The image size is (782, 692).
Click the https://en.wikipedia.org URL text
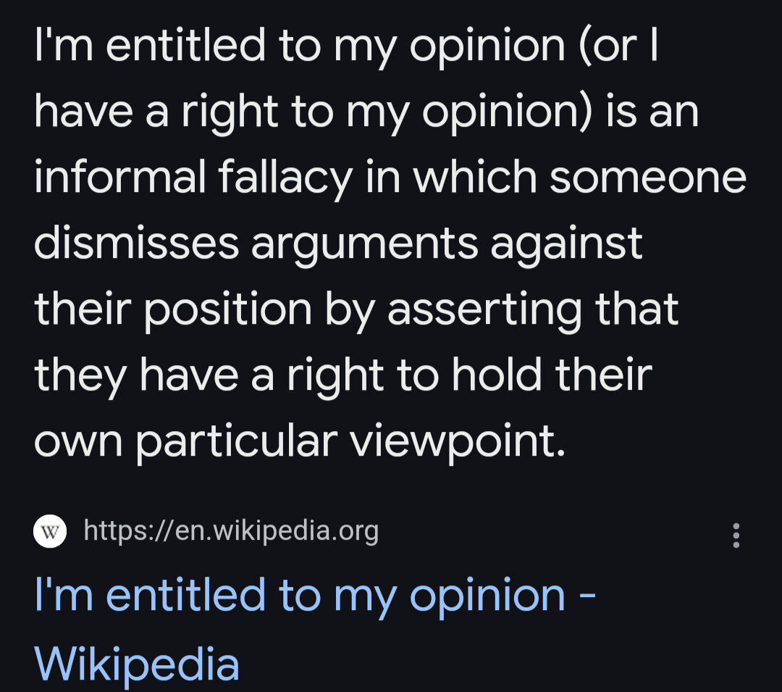(231, 531)
